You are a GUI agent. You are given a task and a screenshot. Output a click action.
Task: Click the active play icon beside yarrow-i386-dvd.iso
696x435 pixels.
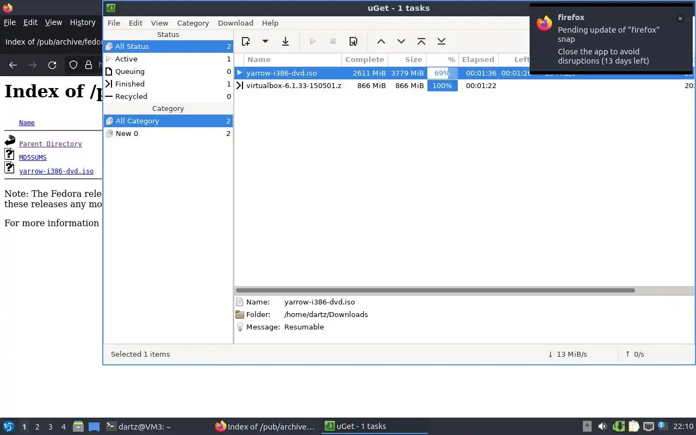[x=239, y=73]
